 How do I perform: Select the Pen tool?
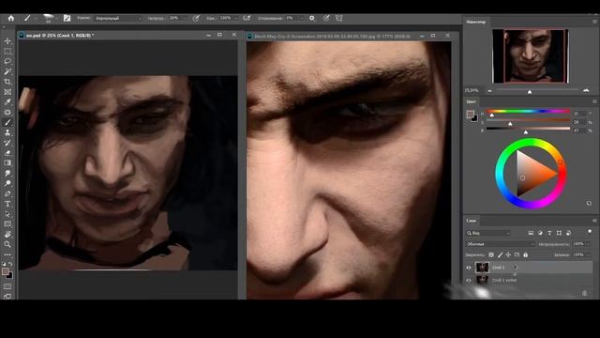click(7, 193)
